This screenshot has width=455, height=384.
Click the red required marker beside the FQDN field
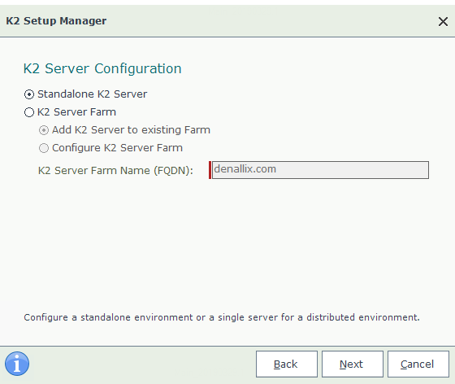point(210,170)
